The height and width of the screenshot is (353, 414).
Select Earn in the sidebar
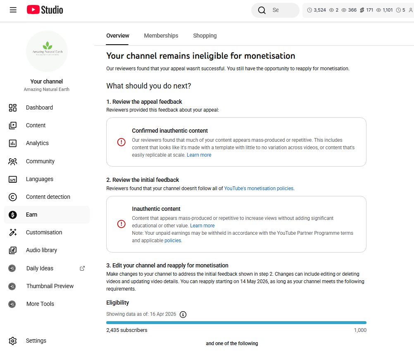(47, 215)
